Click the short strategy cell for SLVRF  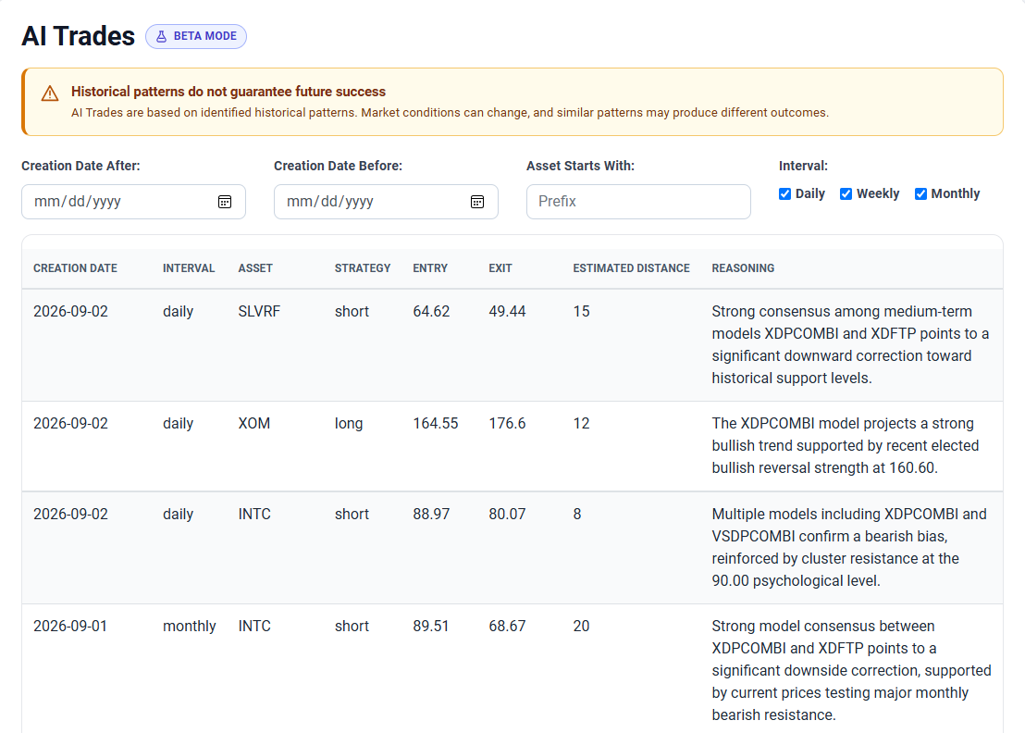click(352, 312)
